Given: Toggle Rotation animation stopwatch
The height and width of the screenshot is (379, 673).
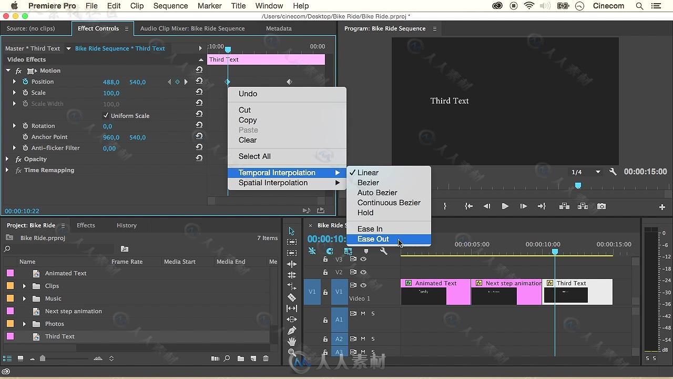Looking at the screenshot, I should [x=25, y=126].
